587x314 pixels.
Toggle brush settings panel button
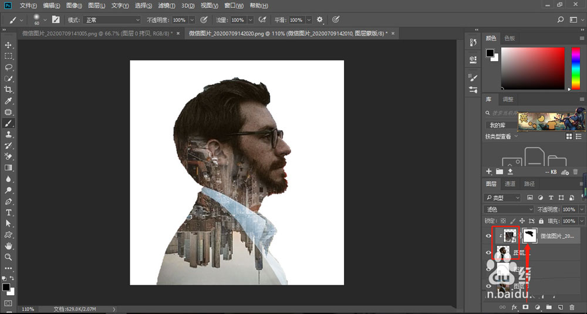pos(56,19)
